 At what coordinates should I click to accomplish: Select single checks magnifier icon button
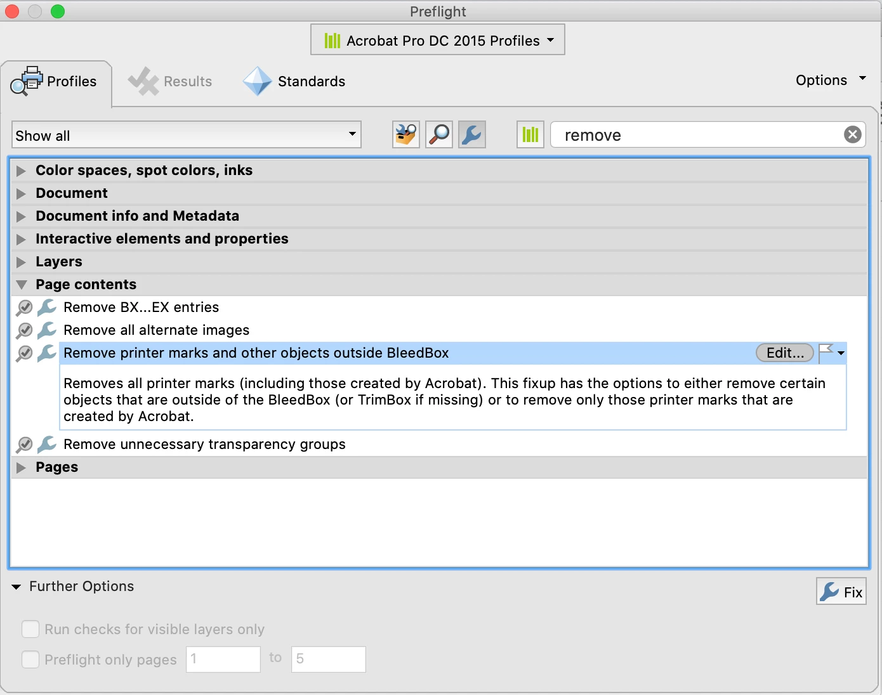[x=439, y=134]
